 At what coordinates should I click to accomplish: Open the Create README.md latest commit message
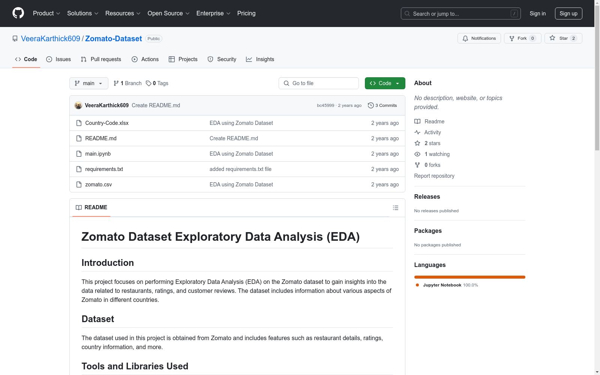[x=156, y=105]
